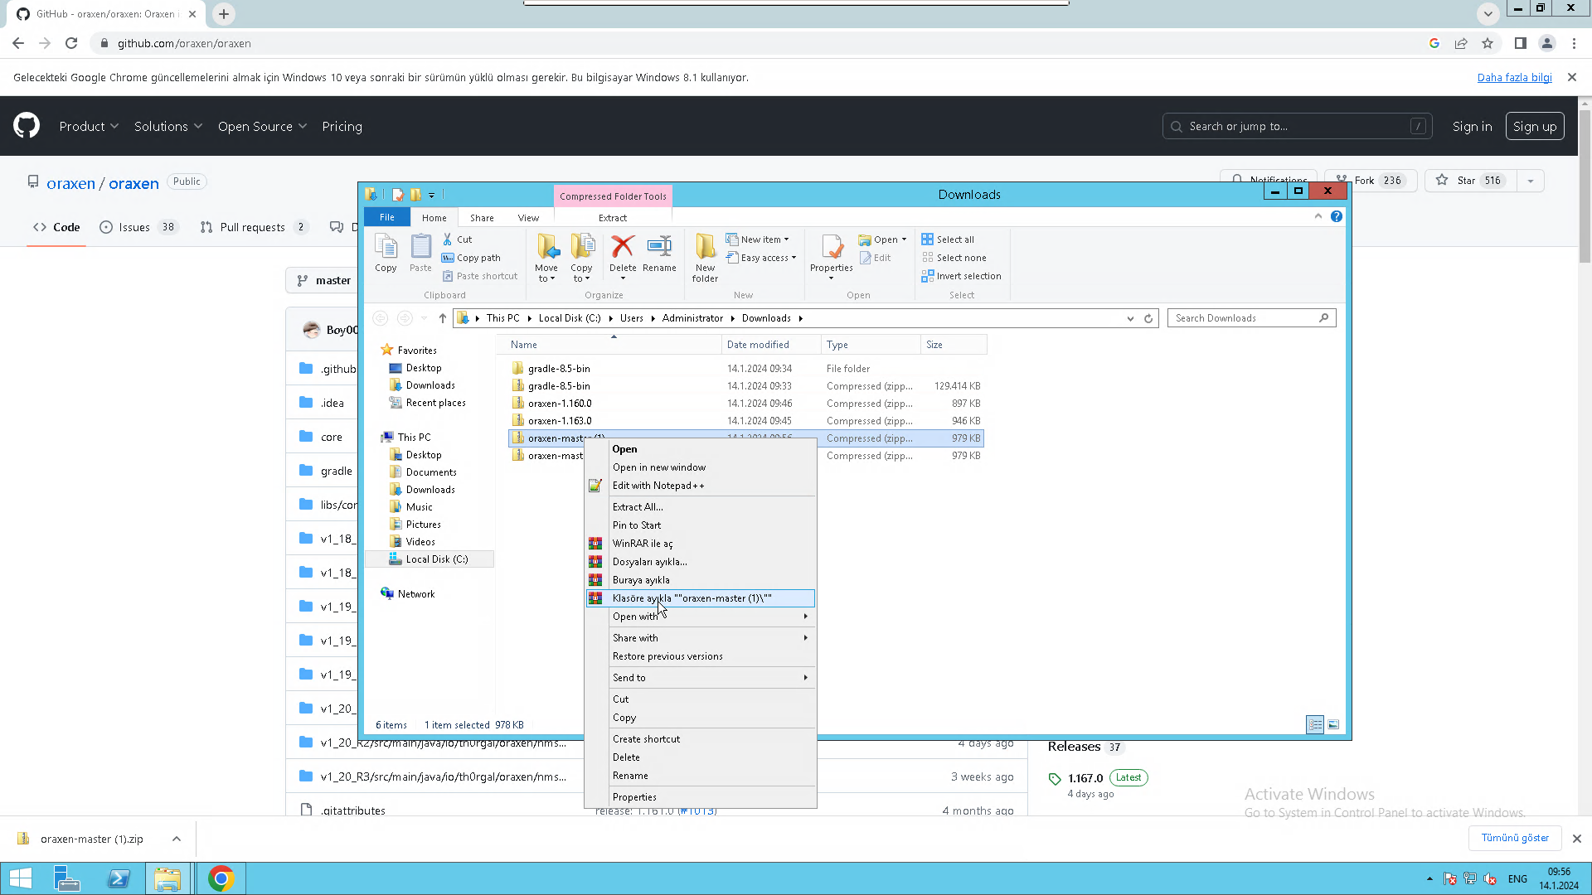Select Extract All... in context menu

point(701,507)
